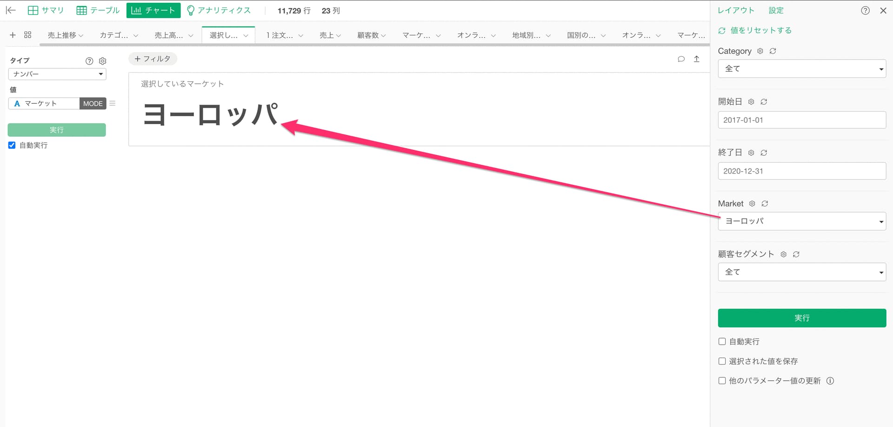
Task: Open the comment bubble icon
Action: [x=681, y=59]
